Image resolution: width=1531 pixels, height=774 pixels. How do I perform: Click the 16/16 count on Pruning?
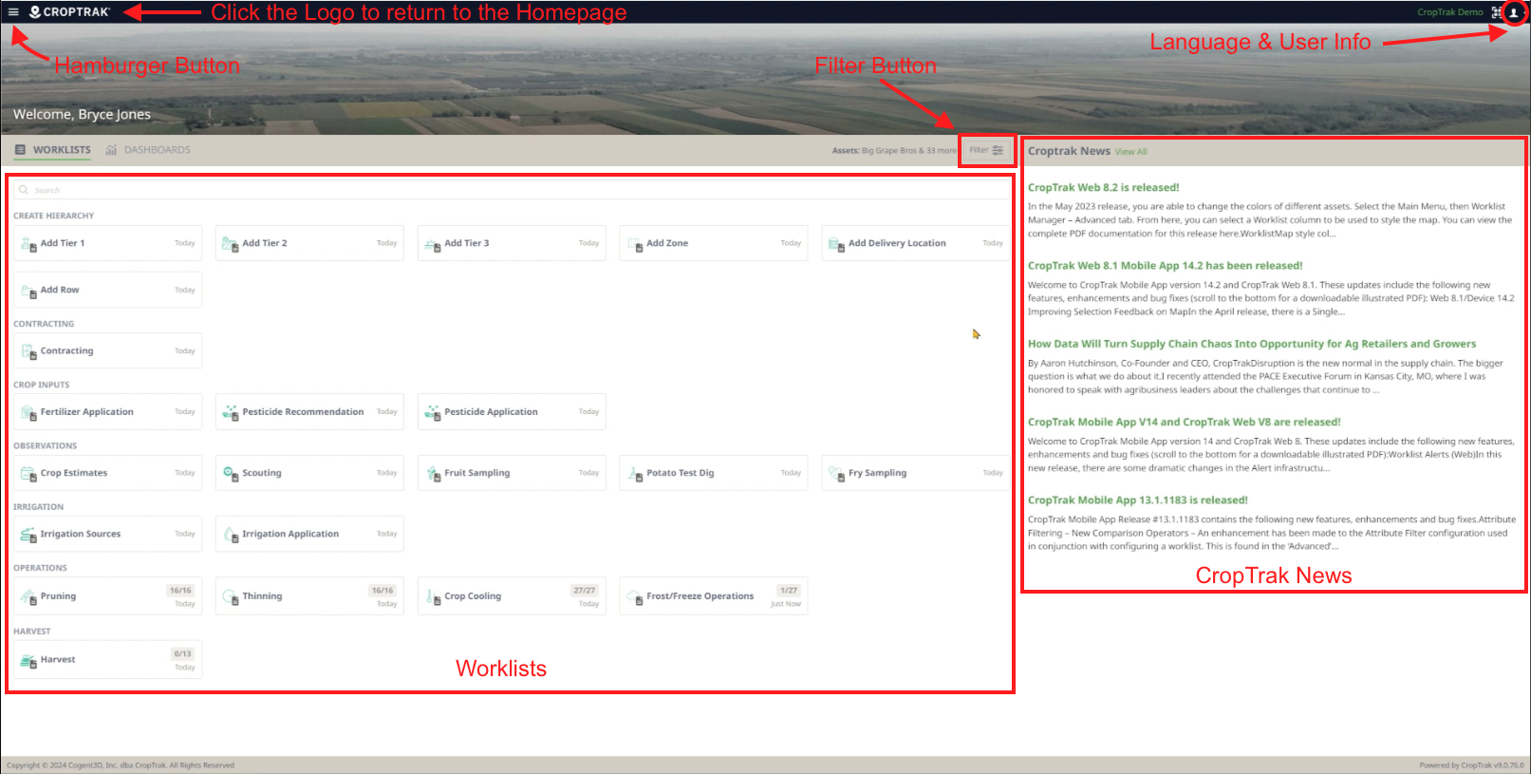180,591
